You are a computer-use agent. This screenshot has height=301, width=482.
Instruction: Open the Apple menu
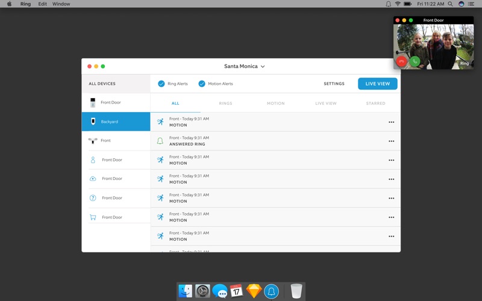9,4
